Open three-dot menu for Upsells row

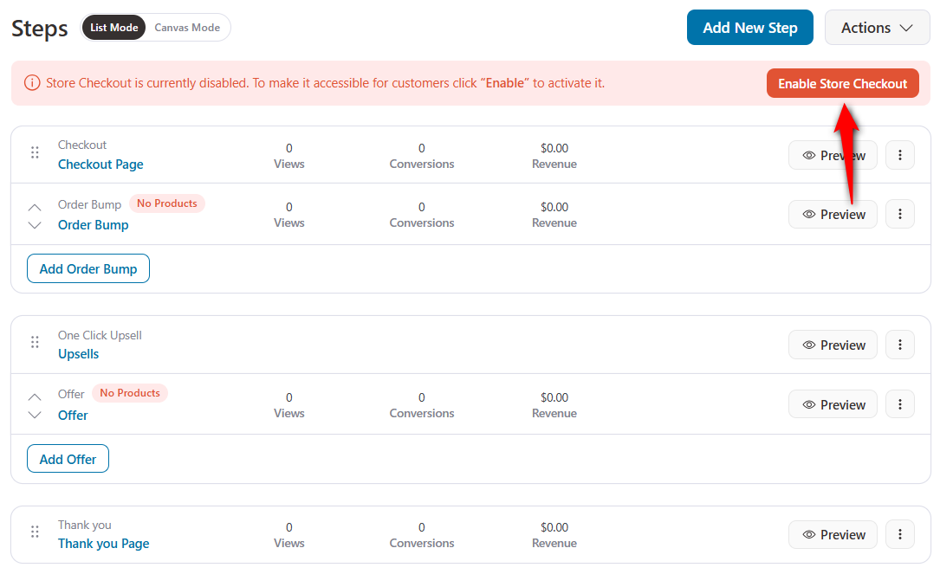[899, 345]
